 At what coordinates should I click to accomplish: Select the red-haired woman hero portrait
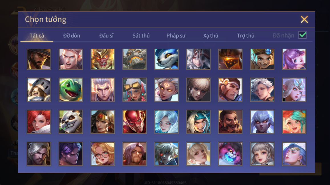pyautogui.click(x=39, y=122)
